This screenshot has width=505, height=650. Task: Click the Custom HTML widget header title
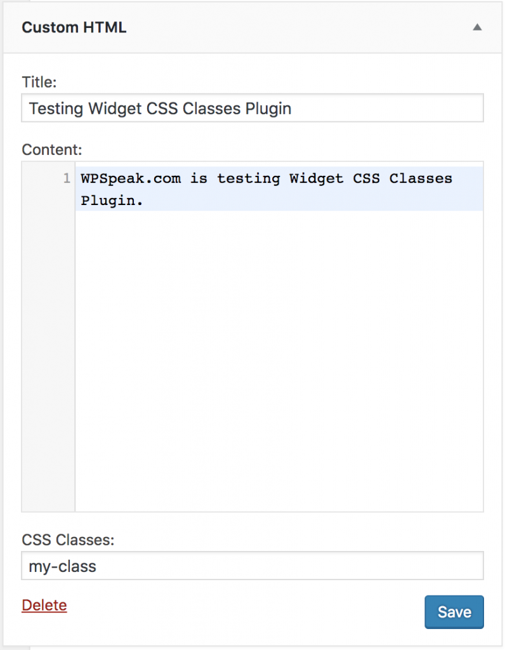pos(74,27)
